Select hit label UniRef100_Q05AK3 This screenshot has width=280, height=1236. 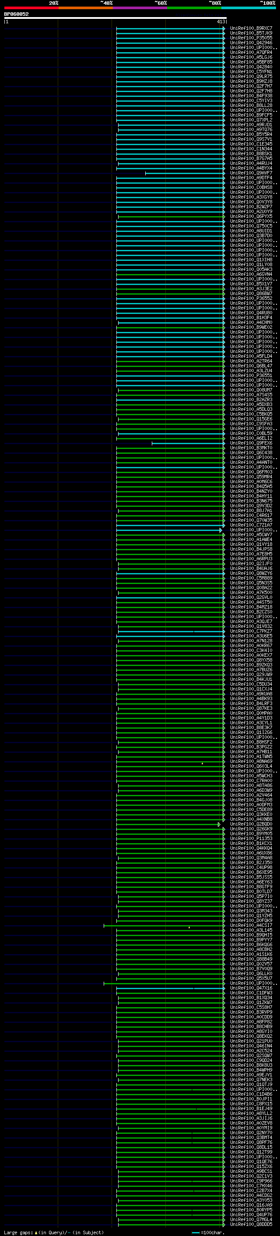tap(251, 269)
